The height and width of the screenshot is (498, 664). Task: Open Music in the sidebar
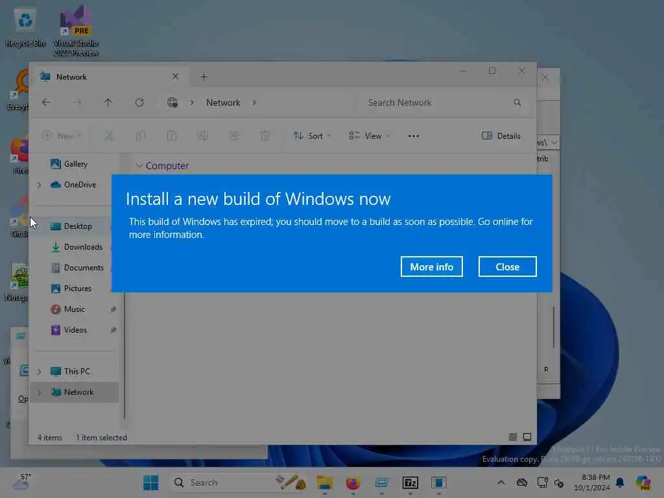(x=74, y=309)
